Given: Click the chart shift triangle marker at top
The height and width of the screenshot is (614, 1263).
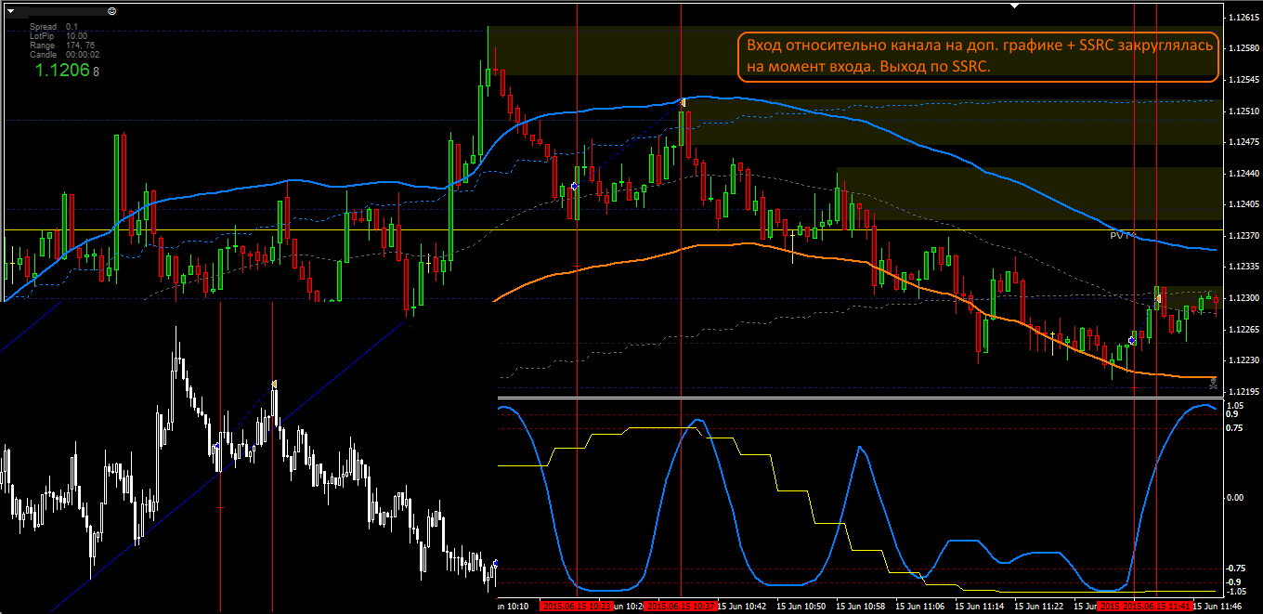Looking at the screenshot, I should tap(1015, 5).
